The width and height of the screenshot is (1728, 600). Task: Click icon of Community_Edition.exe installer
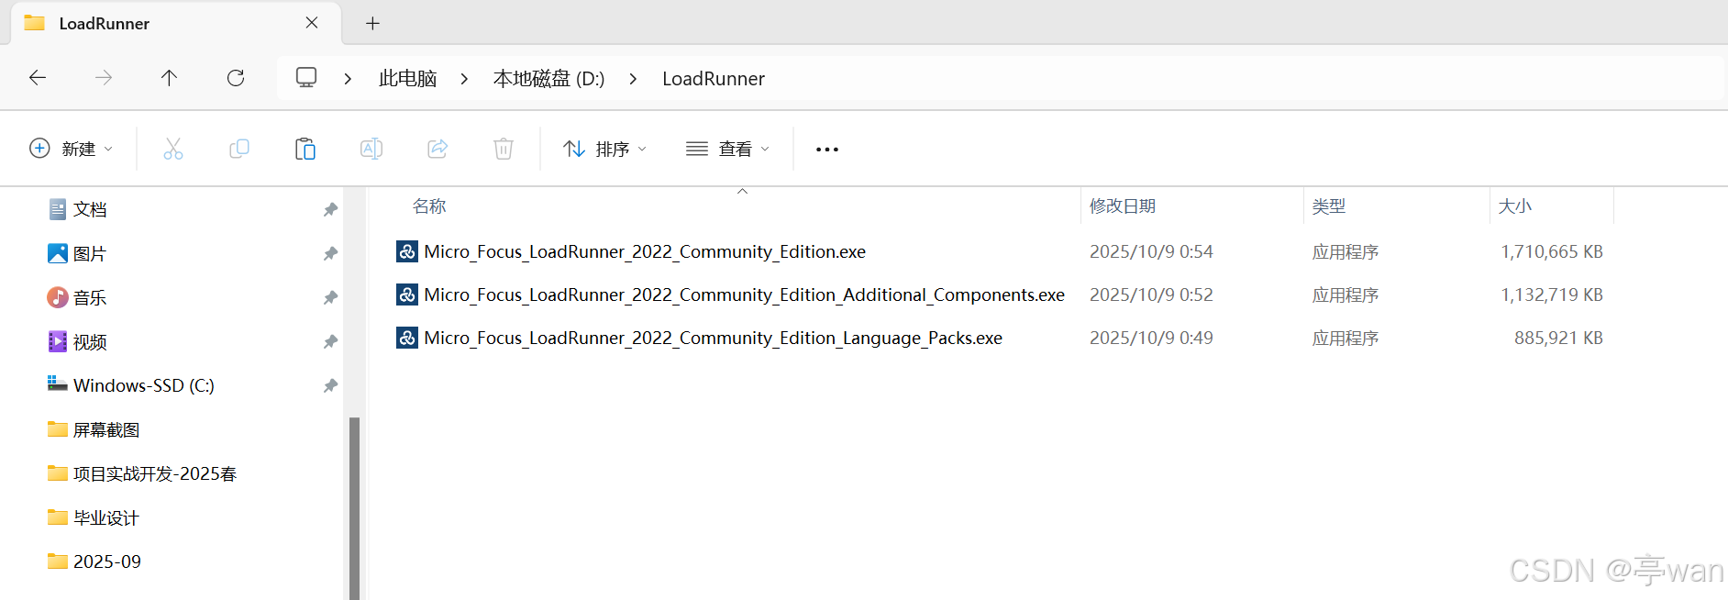pos(407,251)
